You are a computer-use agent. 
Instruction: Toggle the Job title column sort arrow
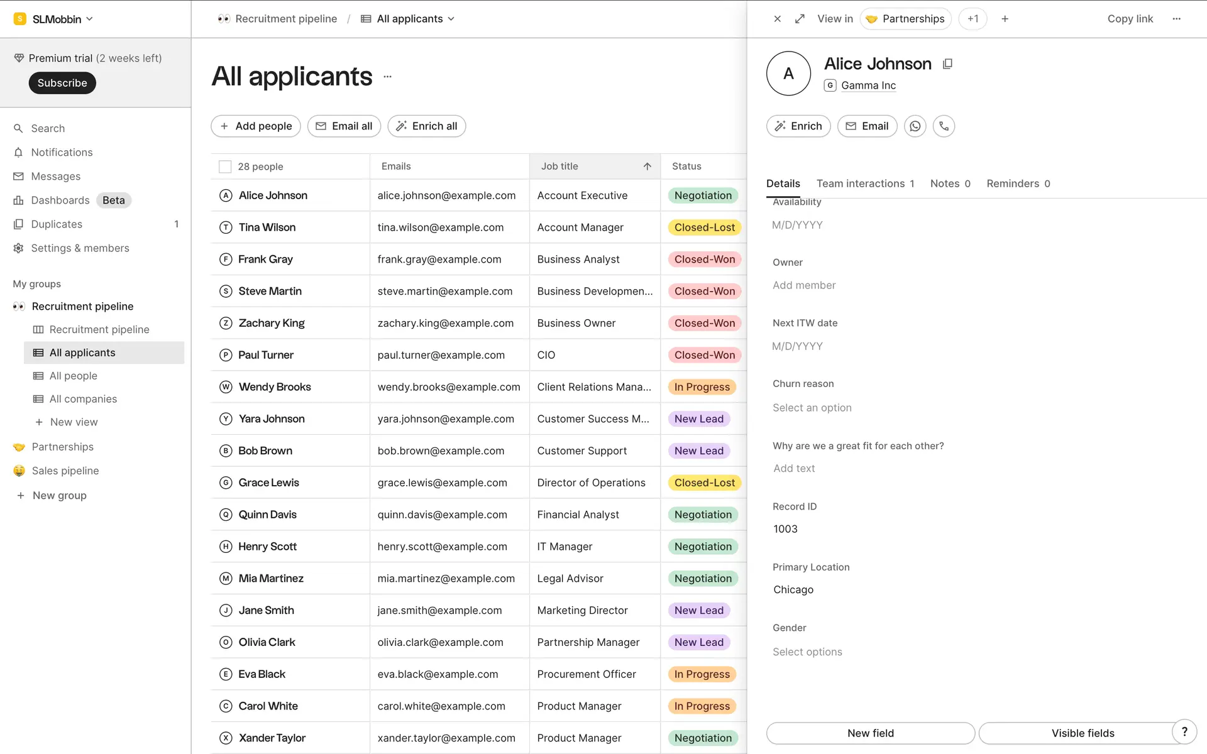(647, 167)
